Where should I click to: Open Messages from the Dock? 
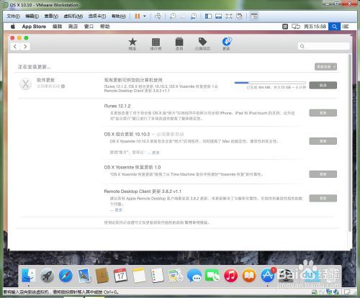point(194,275)
